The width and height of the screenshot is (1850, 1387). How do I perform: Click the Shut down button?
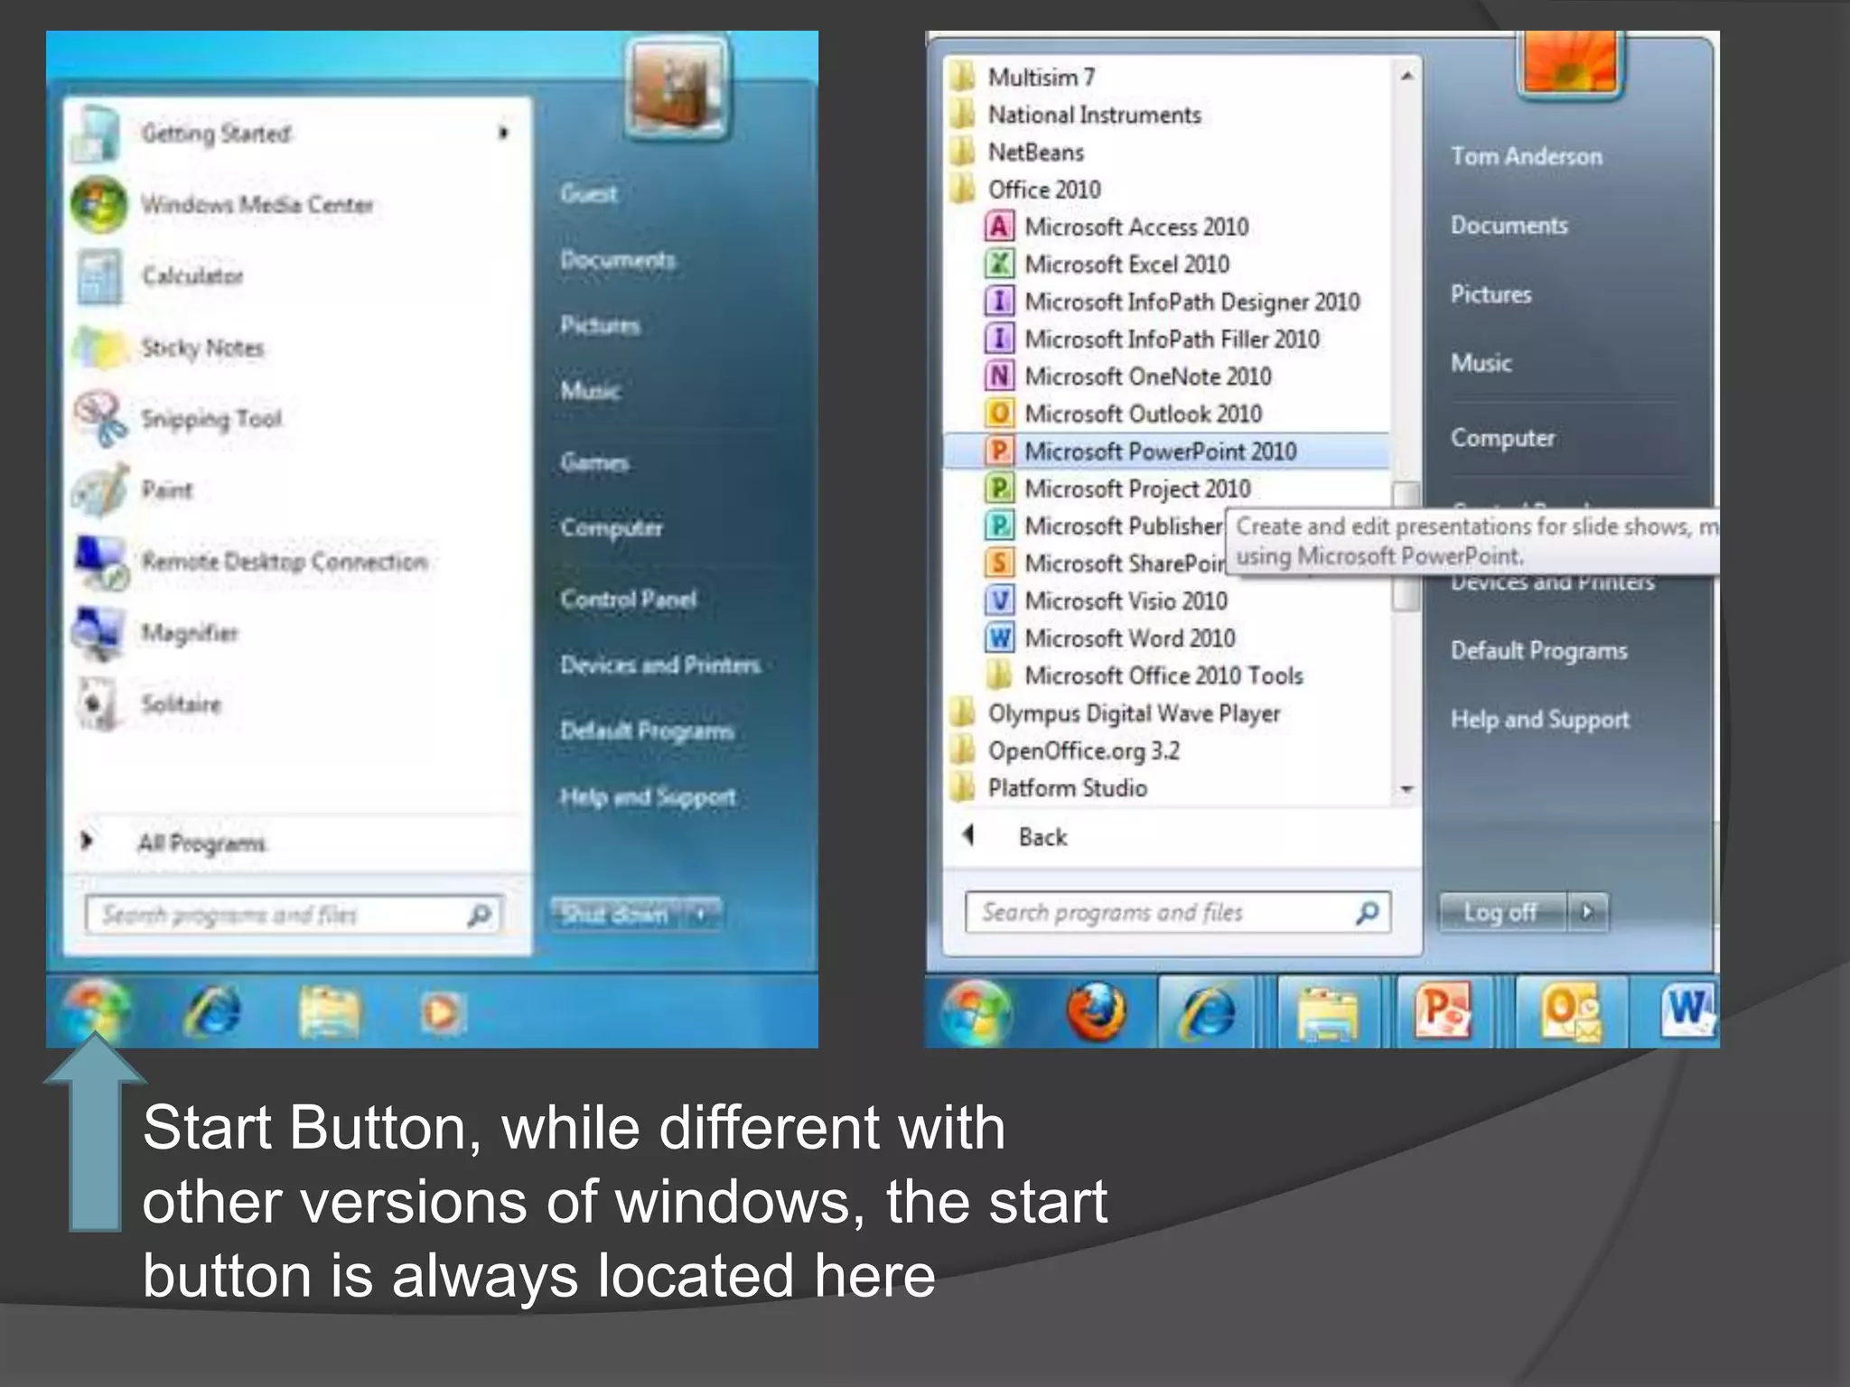pyautogui.click(x=618, y=915)
